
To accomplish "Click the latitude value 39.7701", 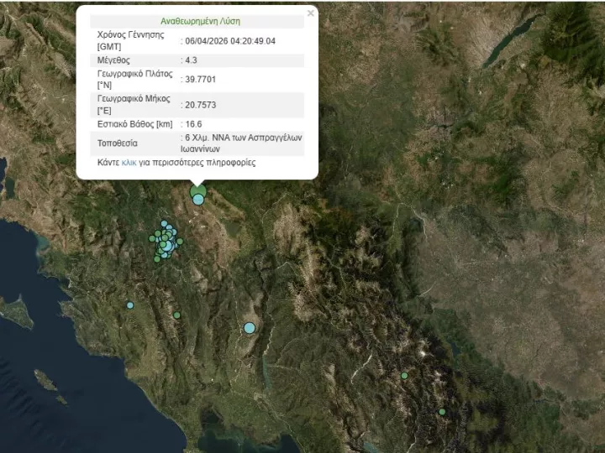I will (201, 80).
